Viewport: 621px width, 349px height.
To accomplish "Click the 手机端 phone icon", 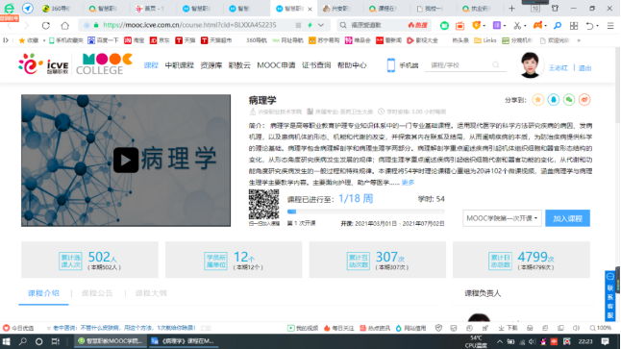I will click(x=391, y=65).
